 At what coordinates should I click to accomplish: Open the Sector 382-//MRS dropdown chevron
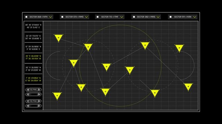(x=158, y=17)
